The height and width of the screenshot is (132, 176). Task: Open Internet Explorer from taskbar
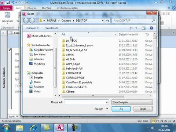pyautogui.click(x=33, y=128)
